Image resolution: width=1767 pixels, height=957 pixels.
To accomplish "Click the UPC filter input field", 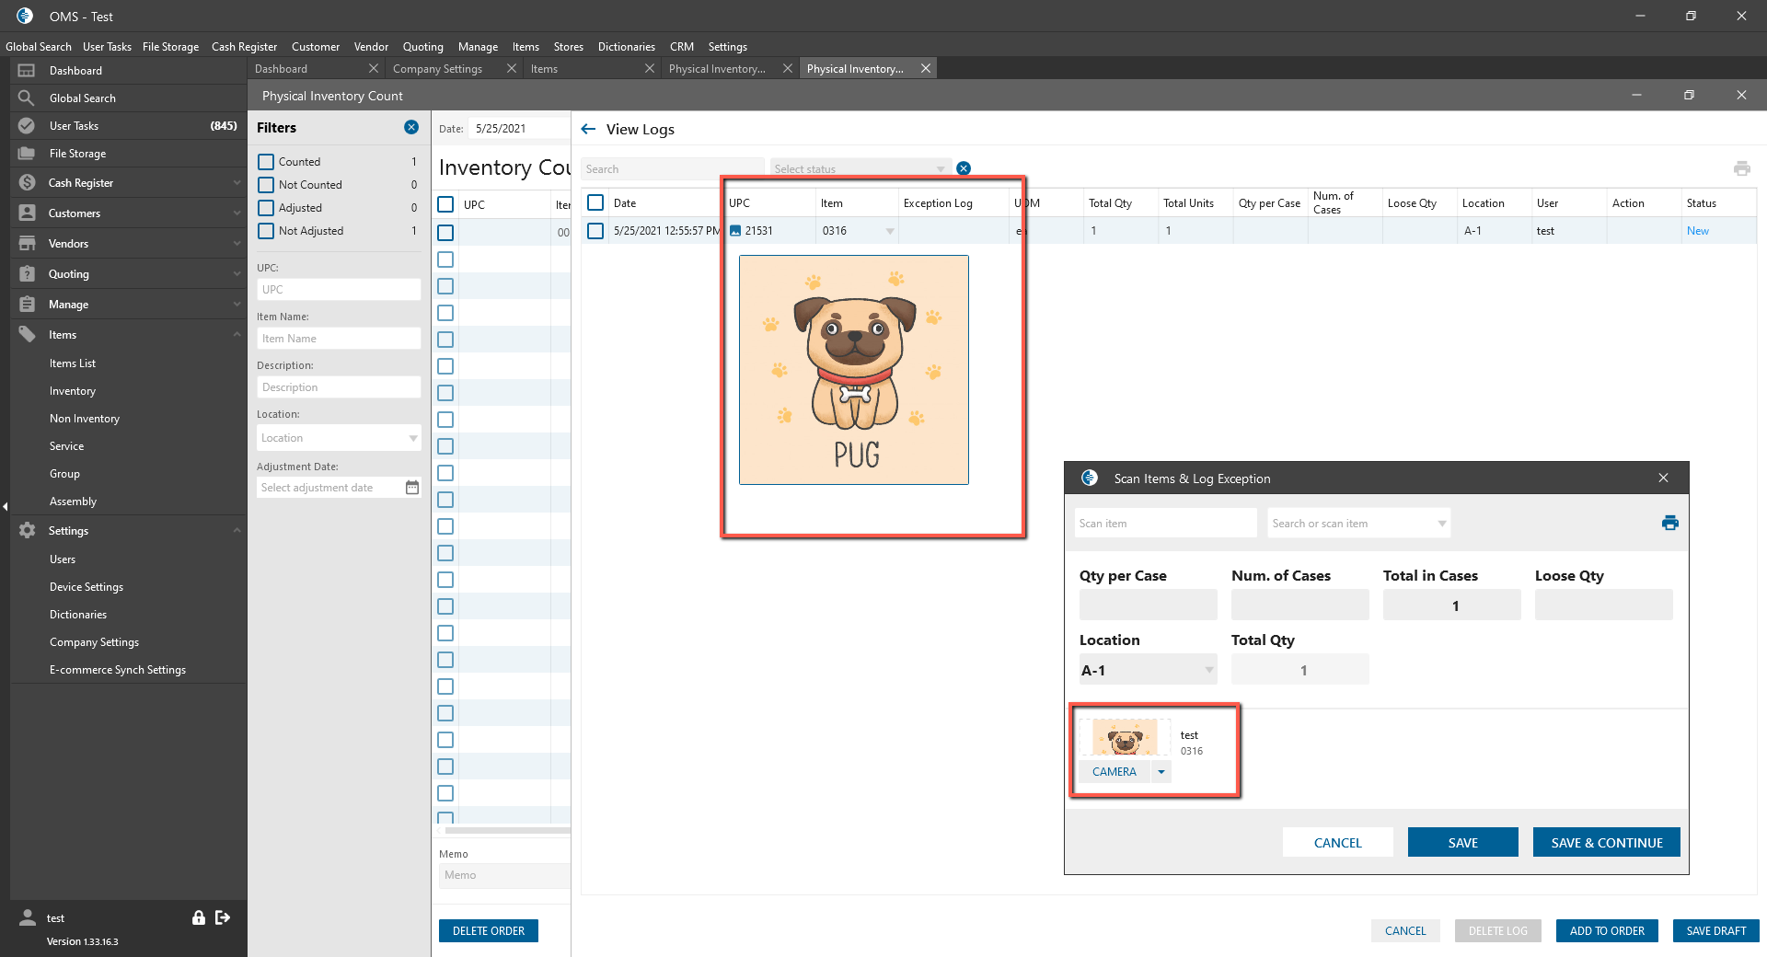I will (339, 290).
